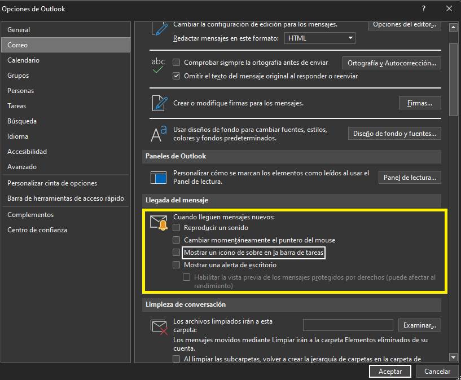This screenshot has width=461, height=380.
Task: Click 'Panel de lectura...' button
Action: tap(410, 178)
